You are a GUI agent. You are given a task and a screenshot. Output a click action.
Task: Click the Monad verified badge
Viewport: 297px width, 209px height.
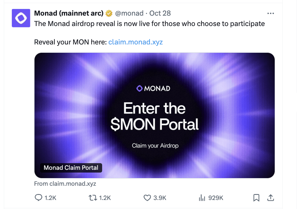click(x=108, y=13)
